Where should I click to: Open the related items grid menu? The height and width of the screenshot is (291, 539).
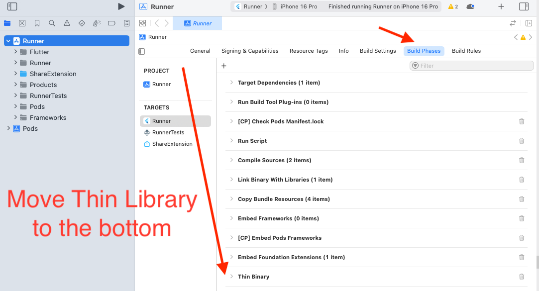click(x=143, y=23)
